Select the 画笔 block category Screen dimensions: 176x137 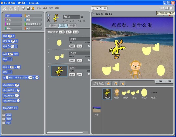13,28
